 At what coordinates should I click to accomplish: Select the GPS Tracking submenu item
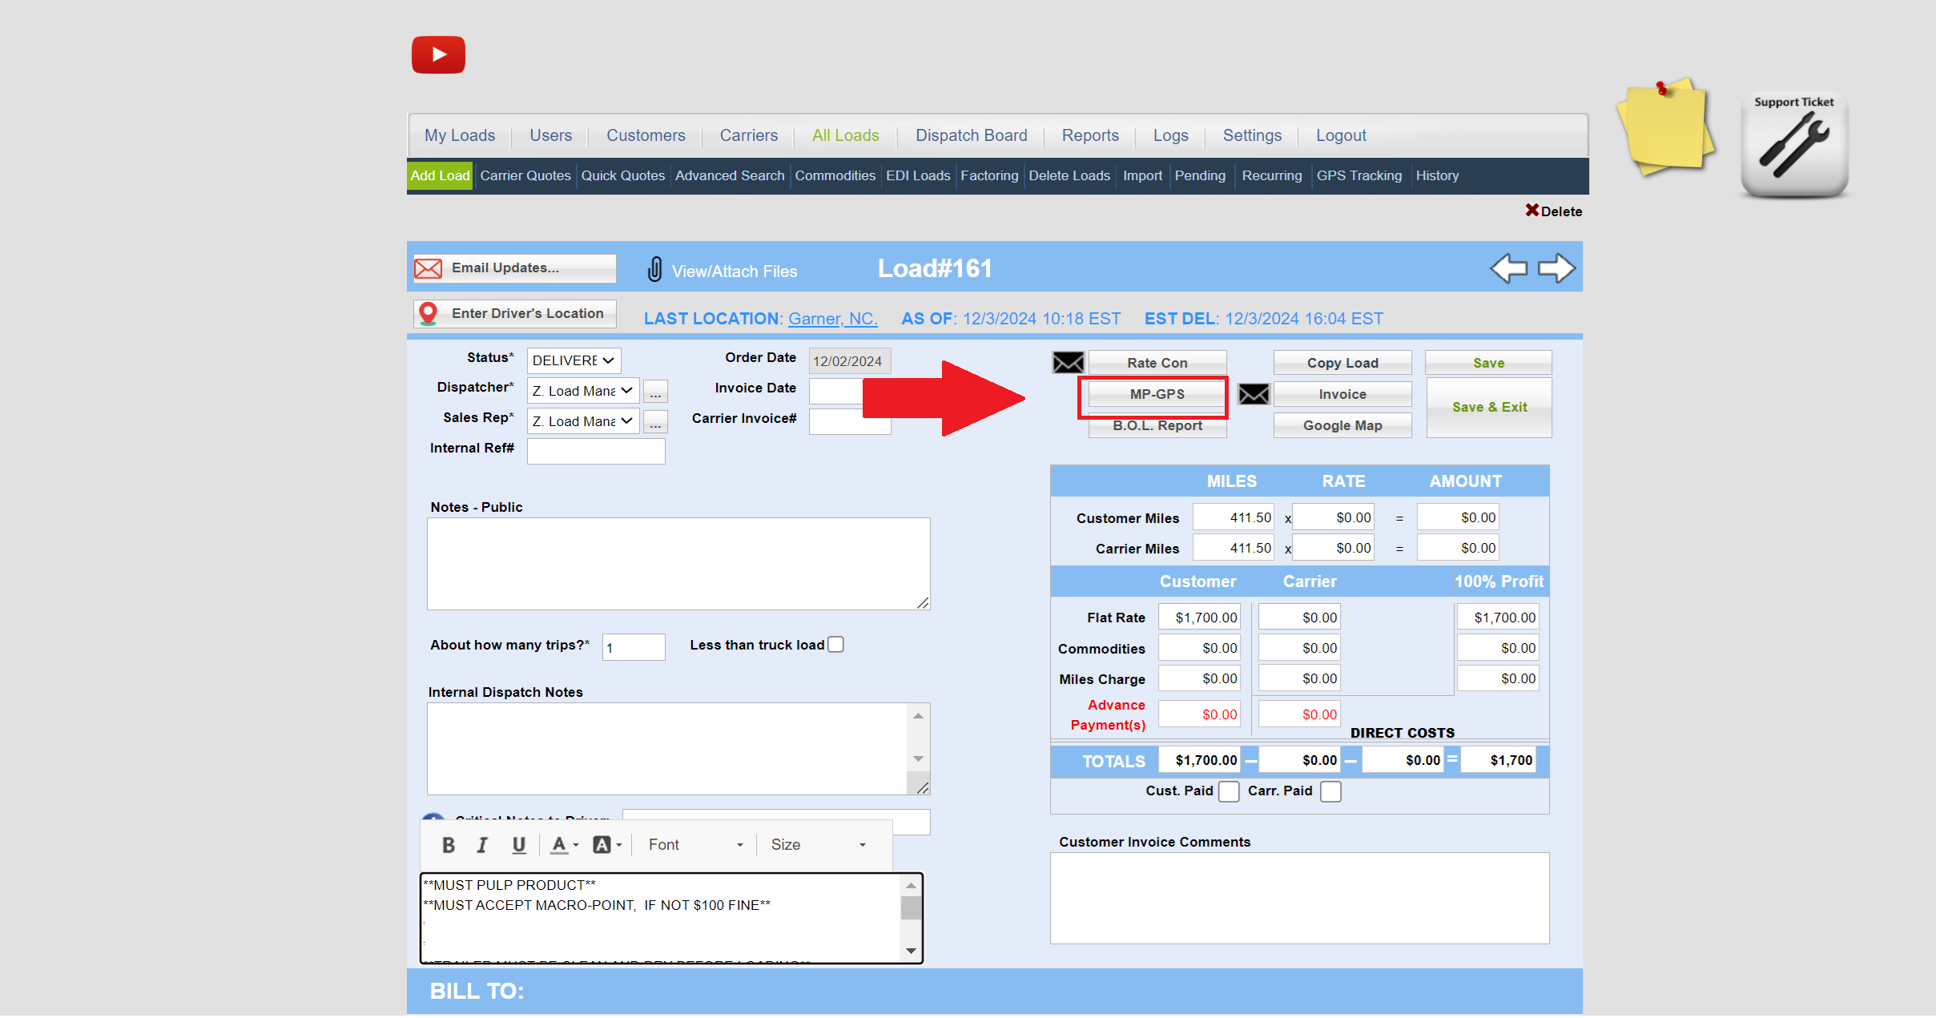1358,175
